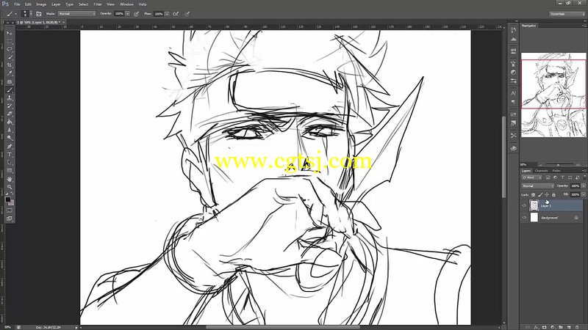Viewport: 588px width, 330px height.
Task: Toggle pixel layer filter in Layers panel
Action: click(548, 177)
